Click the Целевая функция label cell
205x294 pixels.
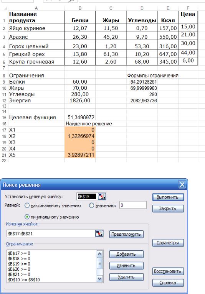pyautogui.click(x=36, y=117)
